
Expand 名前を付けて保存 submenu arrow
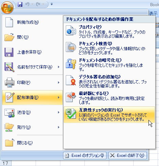(x=59, y=67)
